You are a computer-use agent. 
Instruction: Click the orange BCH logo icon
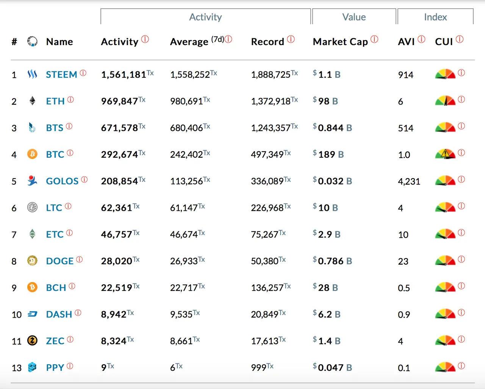(x=32, y=287)
